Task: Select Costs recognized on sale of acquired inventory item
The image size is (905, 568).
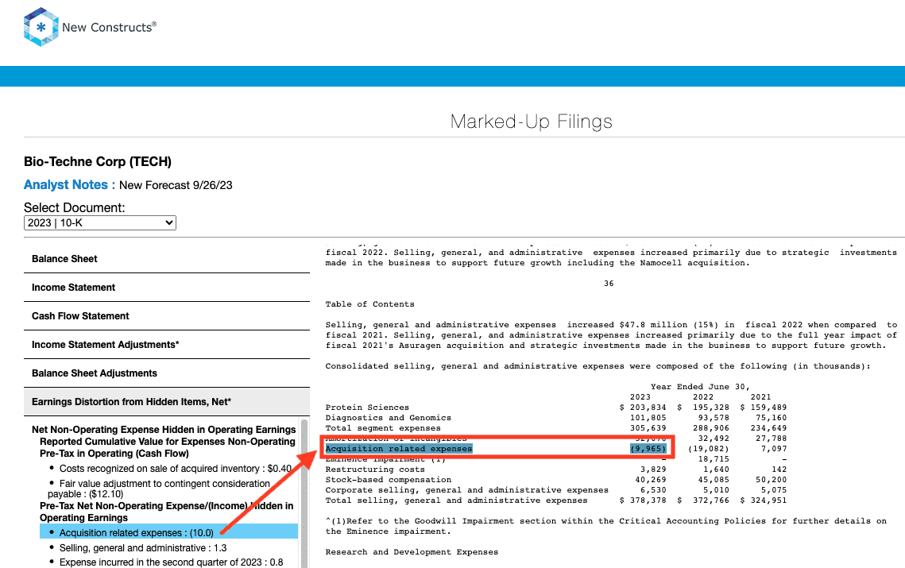Action: click(175, 469)
